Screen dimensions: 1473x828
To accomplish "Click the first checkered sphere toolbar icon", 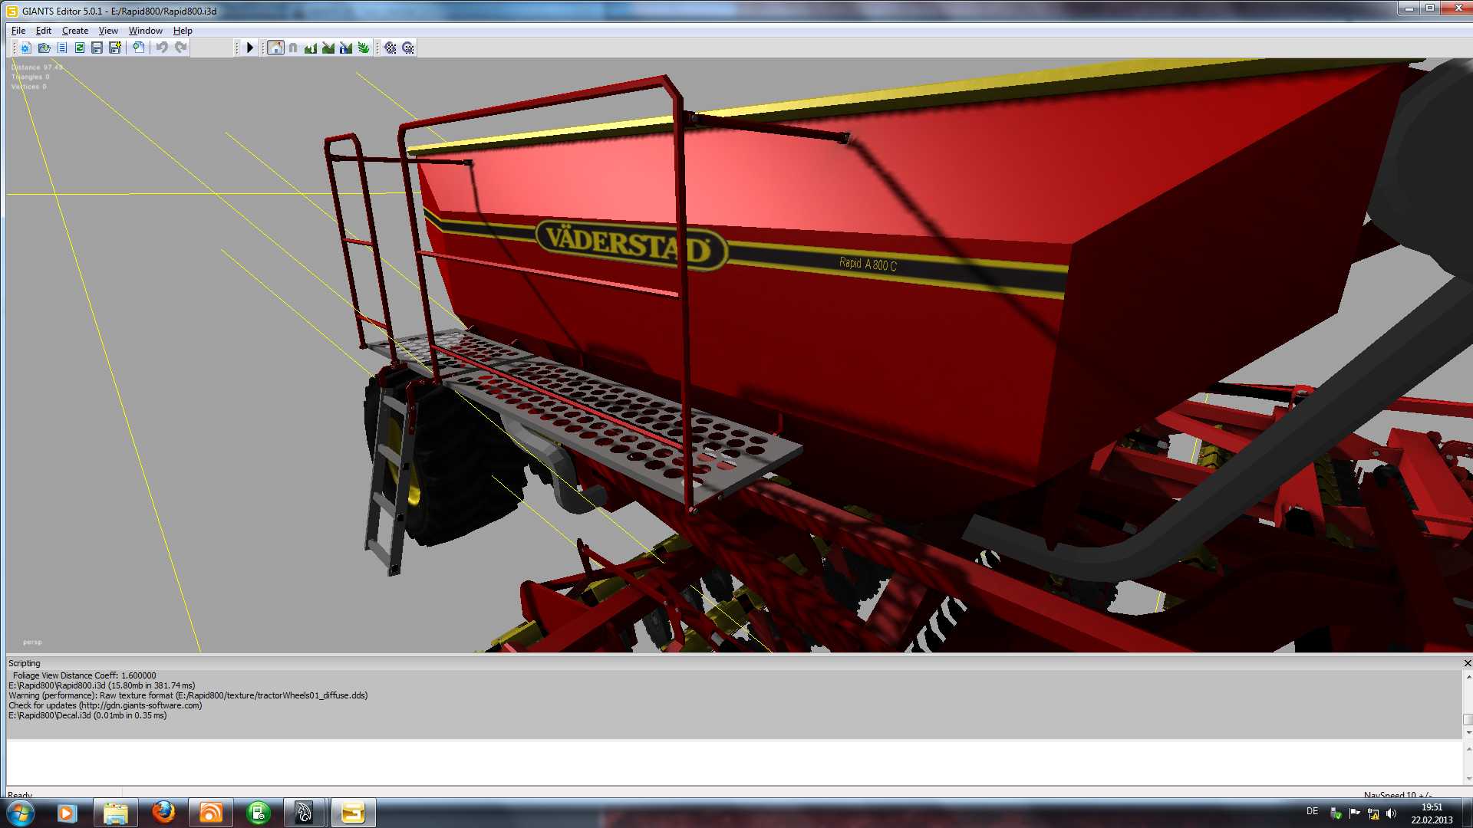I will click(390, 48).
